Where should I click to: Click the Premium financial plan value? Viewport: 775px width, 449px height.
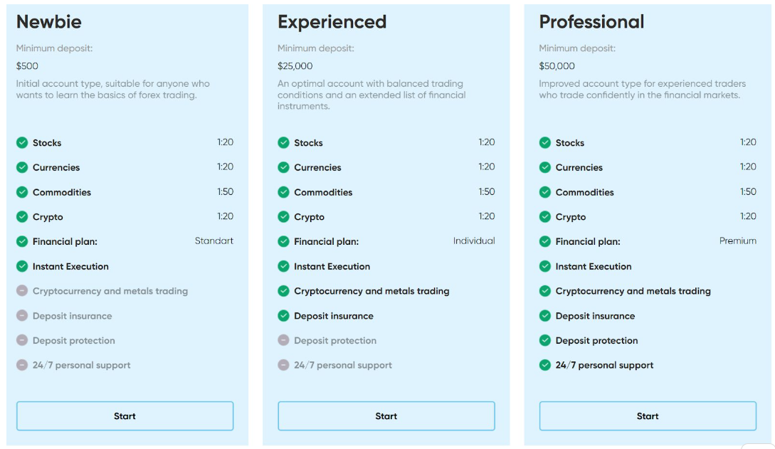[737, 241]
